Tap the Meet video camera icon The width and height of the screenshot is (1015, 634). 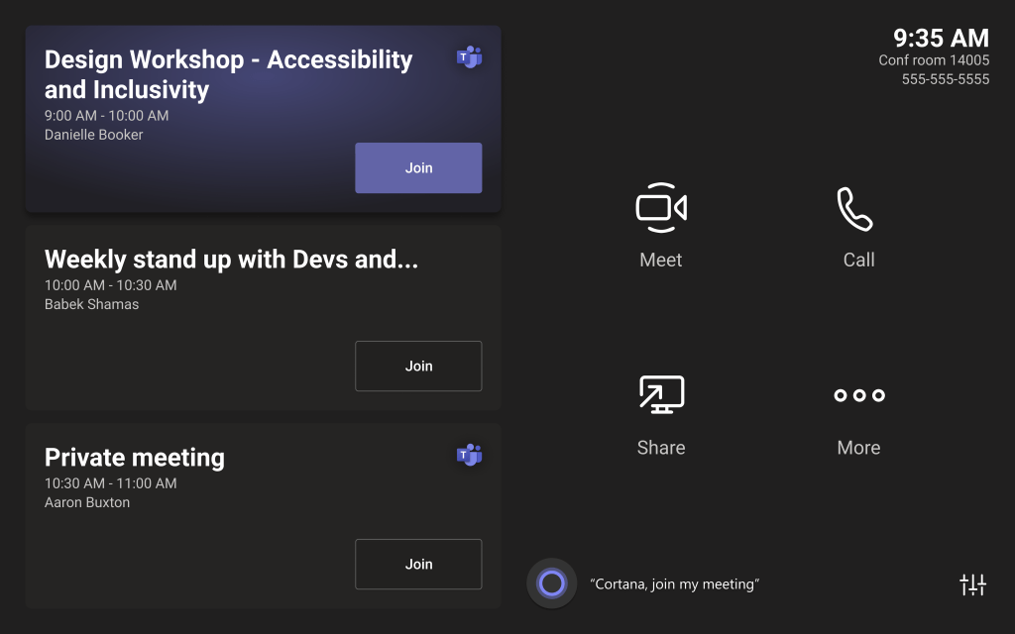(x=660, y=207)
